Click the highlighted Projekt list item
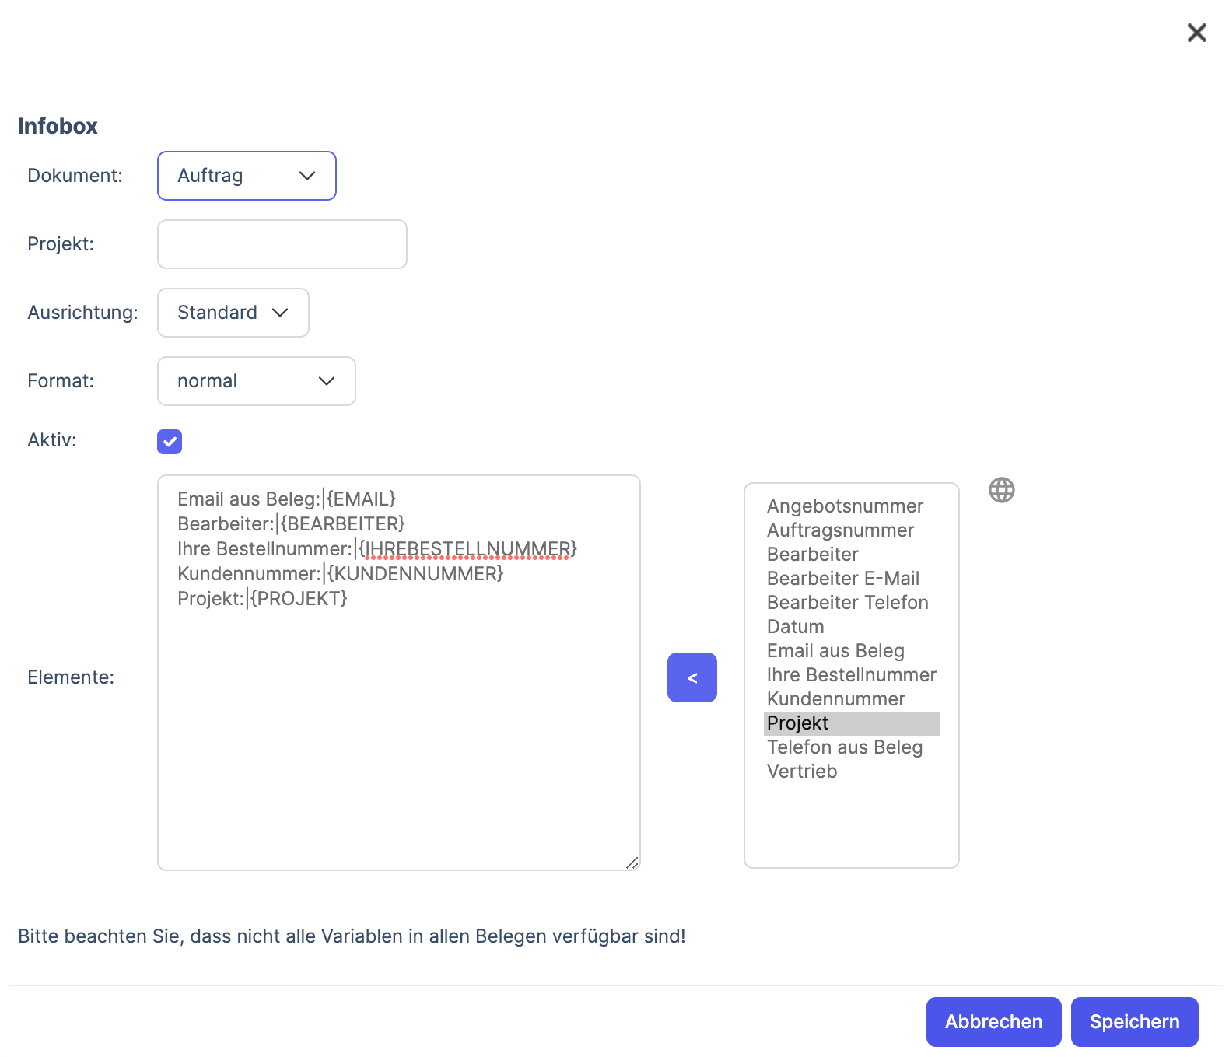Viewport: 1229px width, 1057px height. [x=797, y=723]
